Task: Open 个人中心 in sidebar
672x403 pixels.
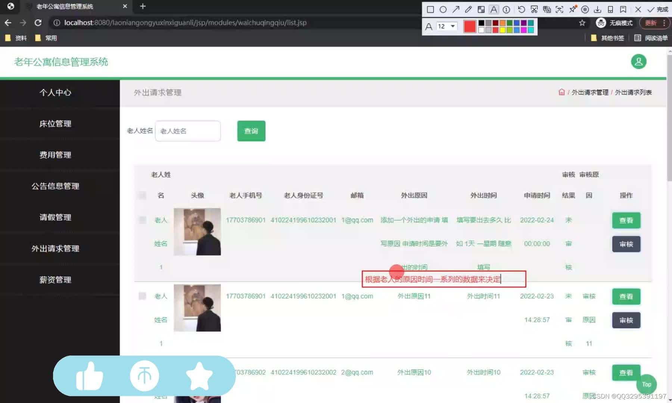Action: [x=55, y=93]
